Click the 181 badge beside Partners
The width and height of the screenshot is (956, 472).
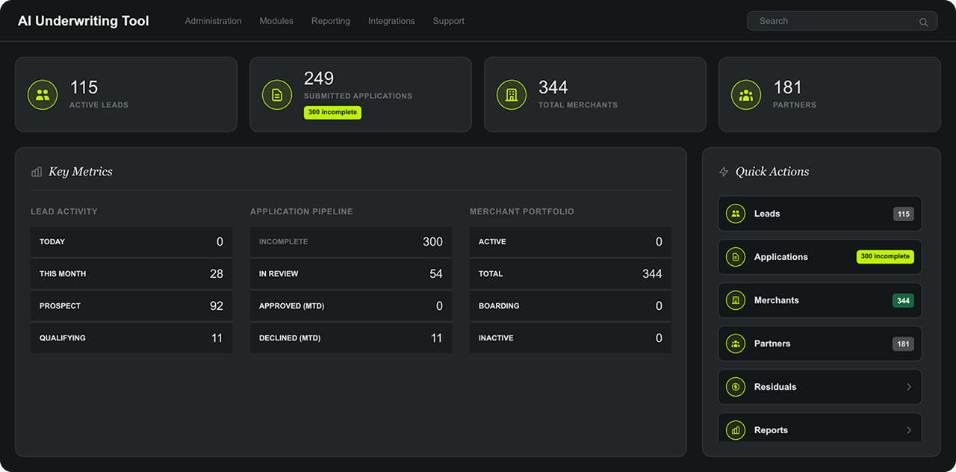pos(903,344)
